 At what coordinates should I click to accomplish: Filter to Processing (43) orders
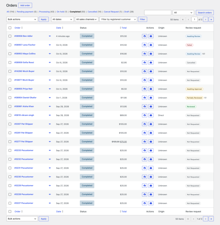47,12
